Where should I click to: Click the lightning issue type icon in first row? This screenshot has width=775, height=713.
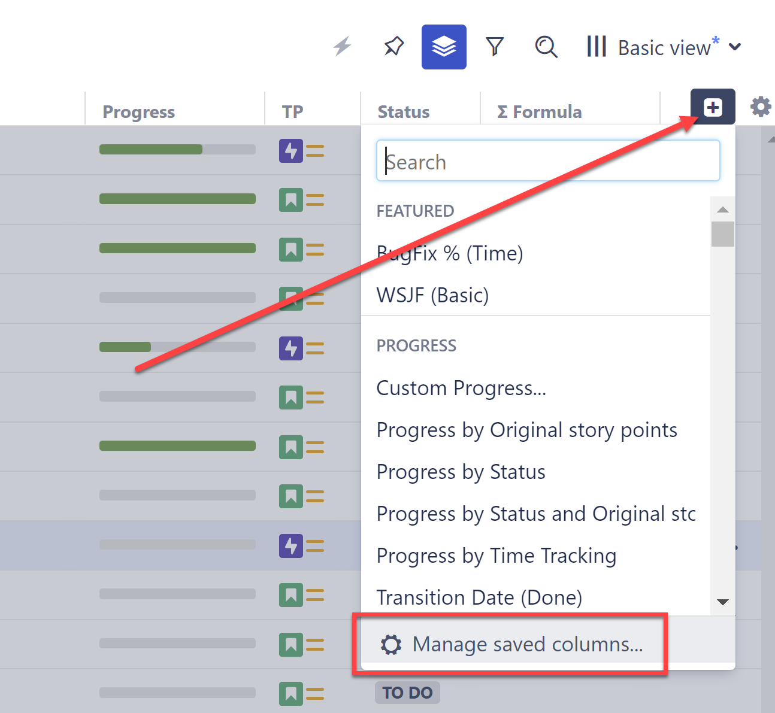coord(291,151)
